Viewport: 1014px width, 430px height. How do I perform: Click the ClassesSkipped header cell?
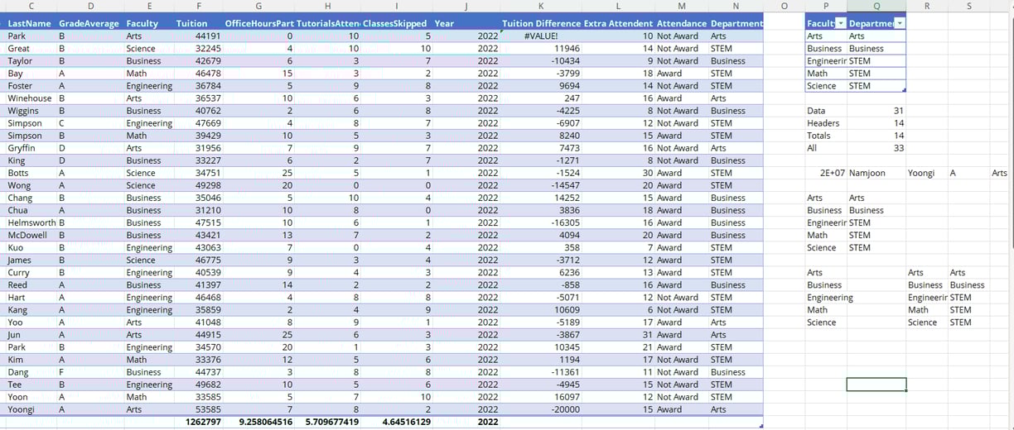[396, 24]
